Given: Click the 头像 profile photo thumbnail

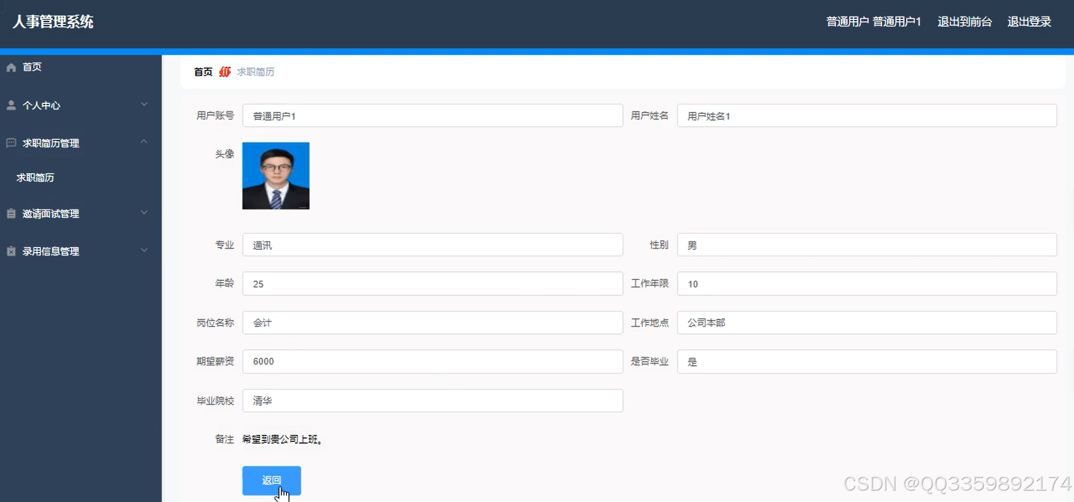Looking at the screenshot, I should pyautogui.click(x=276, y=175).
